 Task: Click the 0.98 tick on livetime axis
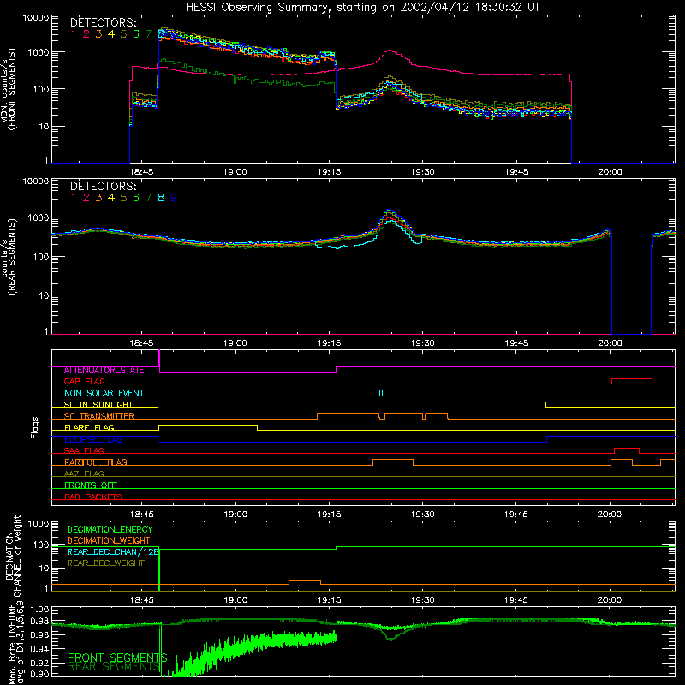tap(40, 622)
